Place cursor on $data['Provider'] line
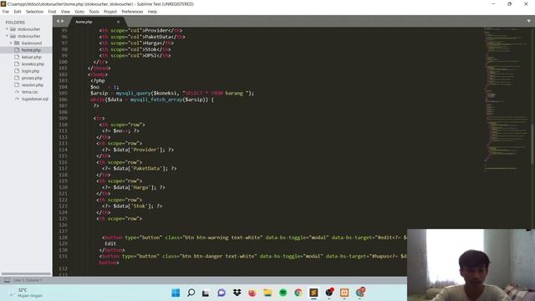Viewport: 535px width, 301px height. coord(138,150)
